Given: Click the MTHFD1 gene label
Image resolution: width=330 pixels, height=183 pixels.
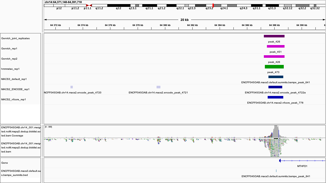Looking at the screenshot, I should click(302, 166).
